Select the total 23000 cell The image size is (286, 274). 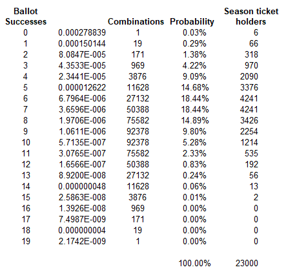click(x=247, y=263)
